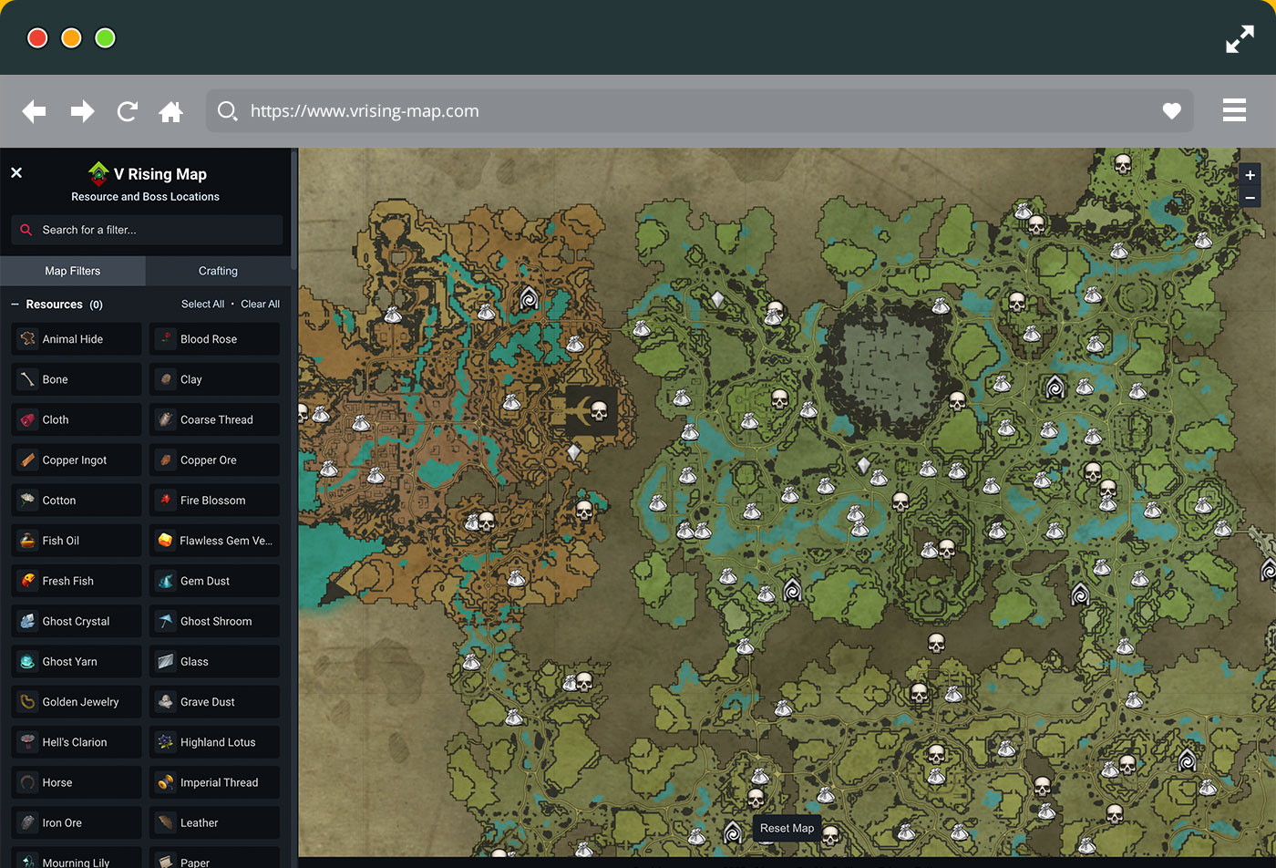
Task: Click the Fire Blossom flower icon
Action: tap(165, 500)
